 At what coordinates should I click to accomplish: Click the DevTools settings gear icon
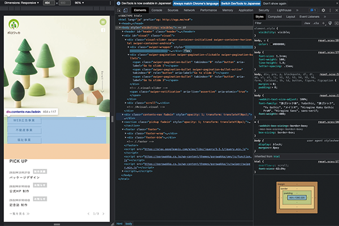(323, 10)
